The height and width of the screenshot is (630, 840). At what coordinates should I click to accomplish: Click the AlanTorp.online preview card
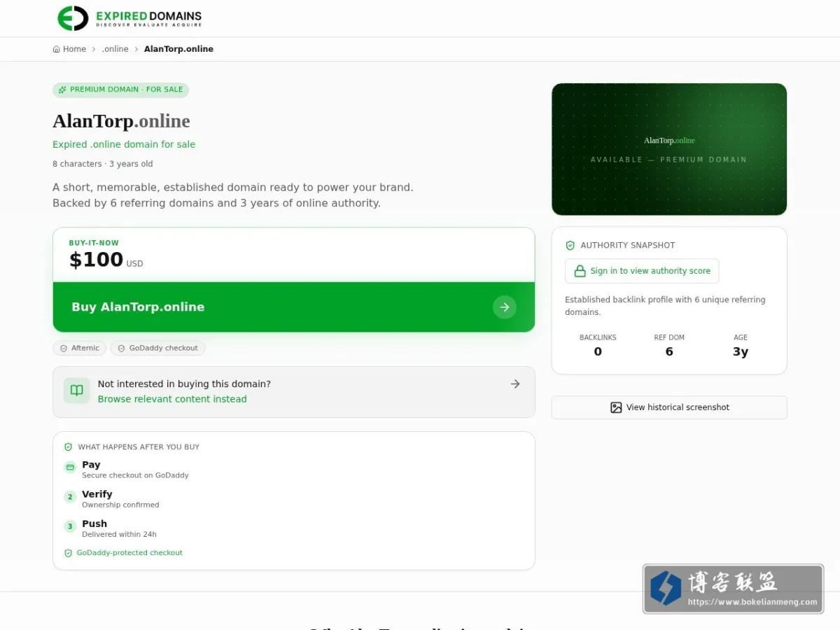pyautogui.click(x=669, y=149)
